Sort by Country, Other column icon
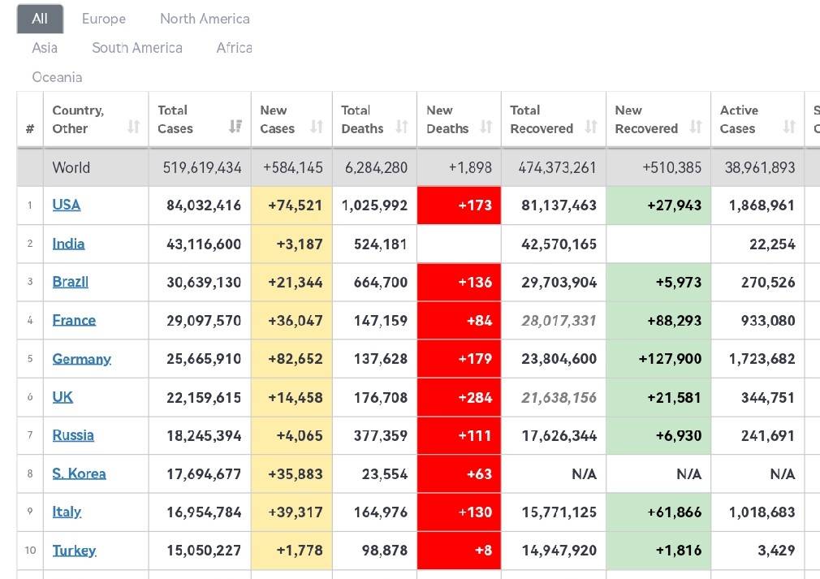 [x=134, y=127]
